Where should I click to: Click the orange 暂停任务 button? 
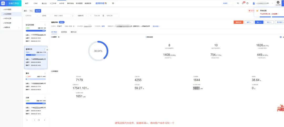pyautogui.click(x=239, y=22)
